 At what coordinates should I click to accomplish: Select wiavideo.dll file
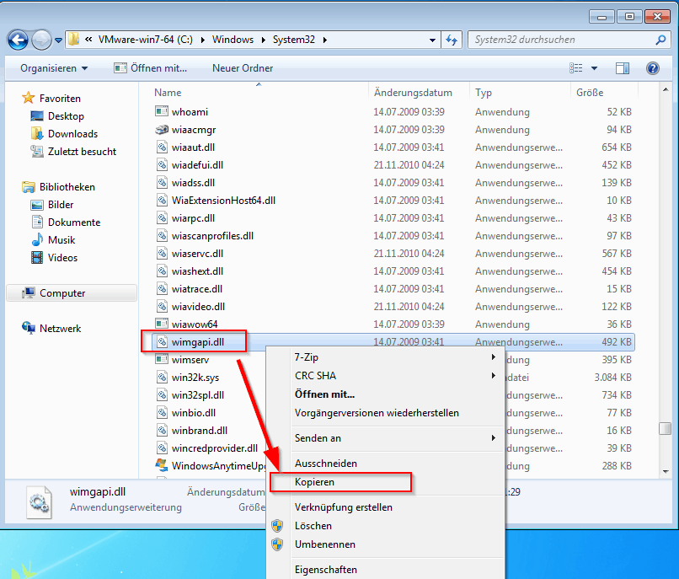click(x=198, y=307)
